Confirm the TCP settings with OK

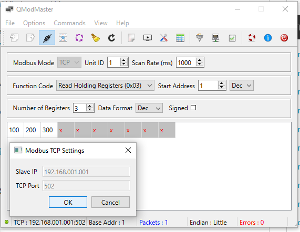click(68, 202)
